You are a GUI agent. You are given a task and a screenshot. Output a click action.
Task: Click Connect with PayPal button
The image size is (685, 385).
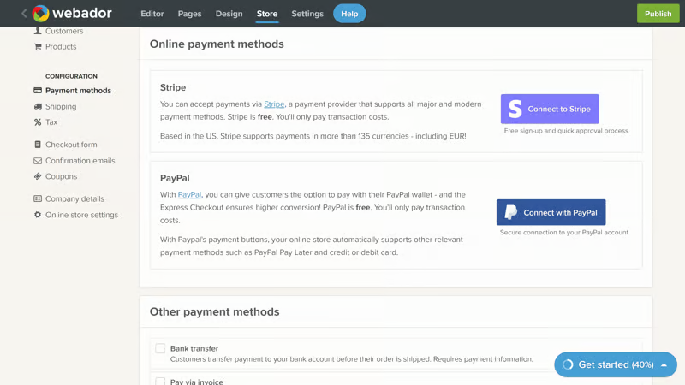pyautogui.click(x=551, y=212)
